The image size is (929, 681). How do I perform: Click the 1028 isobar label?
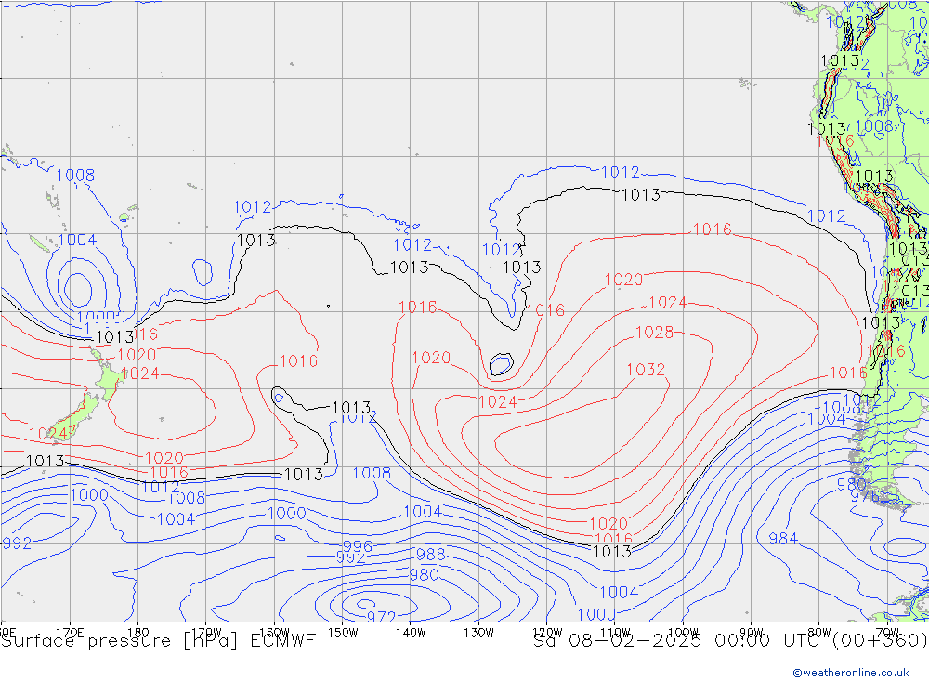coord(654,333)
